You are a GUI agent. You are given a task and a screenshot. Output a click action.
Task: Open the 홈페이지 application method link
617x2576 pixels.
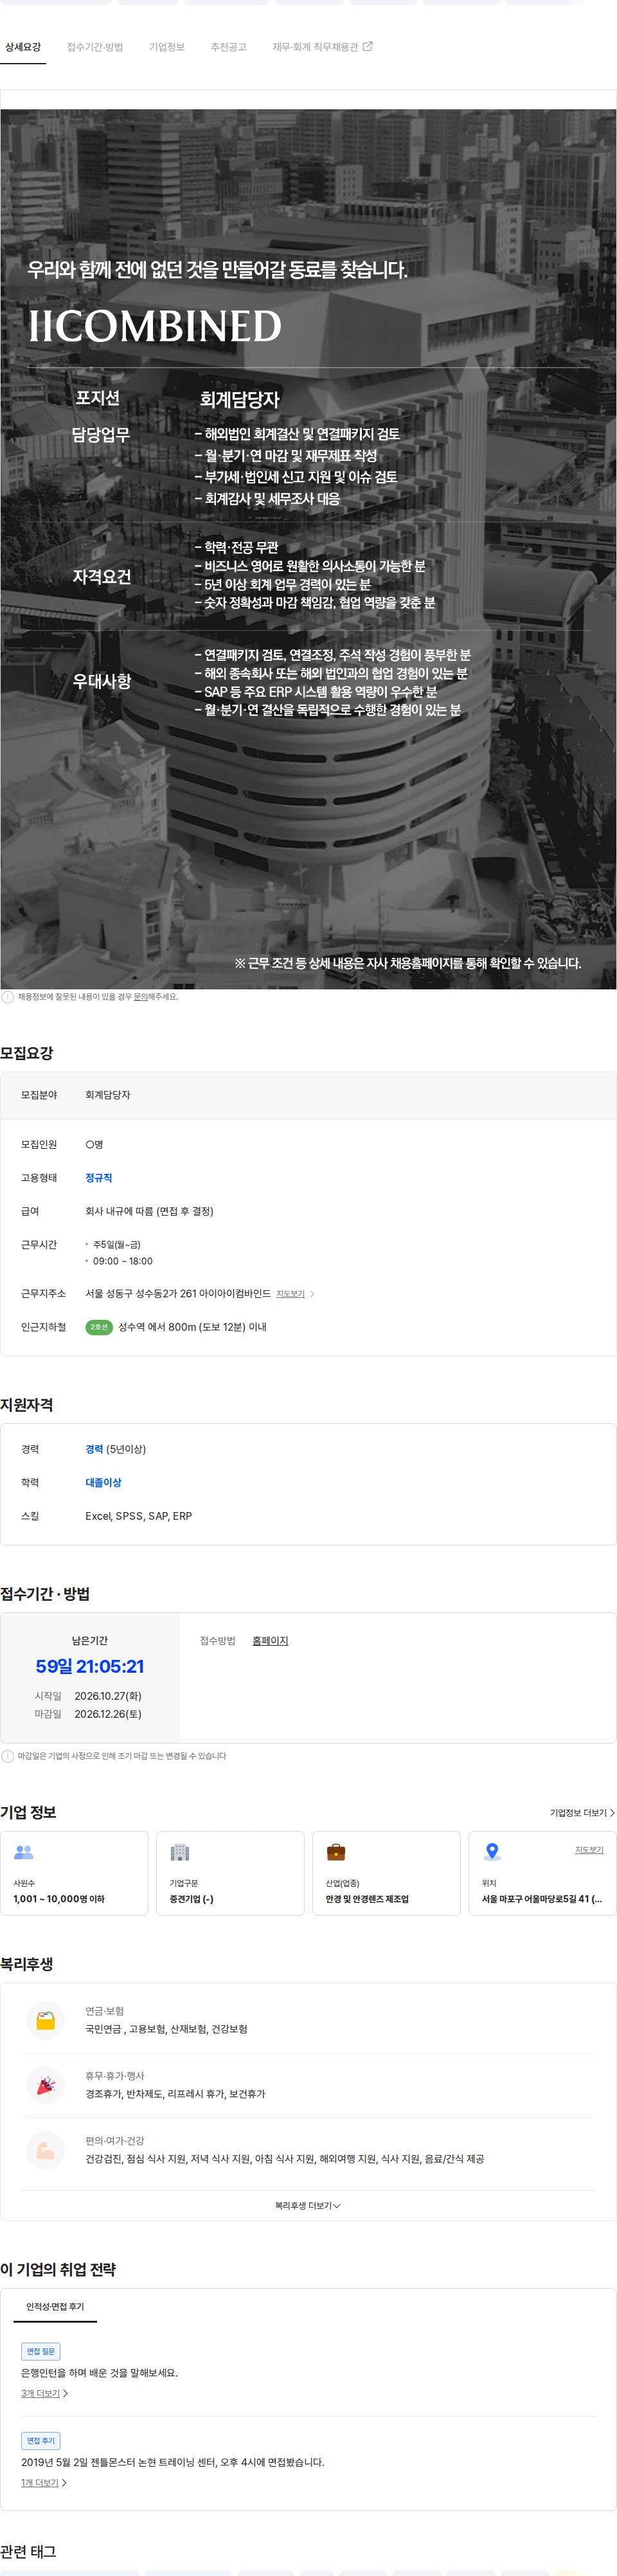(x=270, y=1641)
